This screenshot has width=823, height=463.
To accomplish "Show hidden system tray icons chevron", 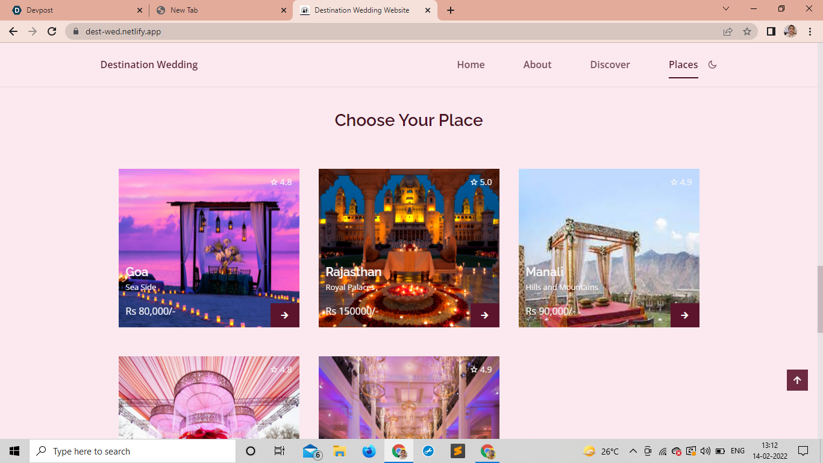I will [633, 451].
